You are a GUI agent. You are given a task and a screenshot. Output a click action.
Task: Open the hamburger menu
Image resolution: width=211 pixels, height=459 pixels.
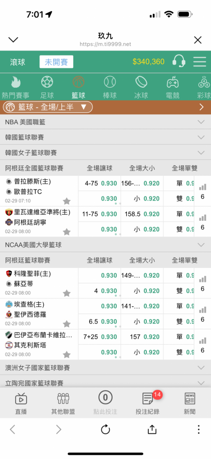pyautogui.click(x=200, y=62)
